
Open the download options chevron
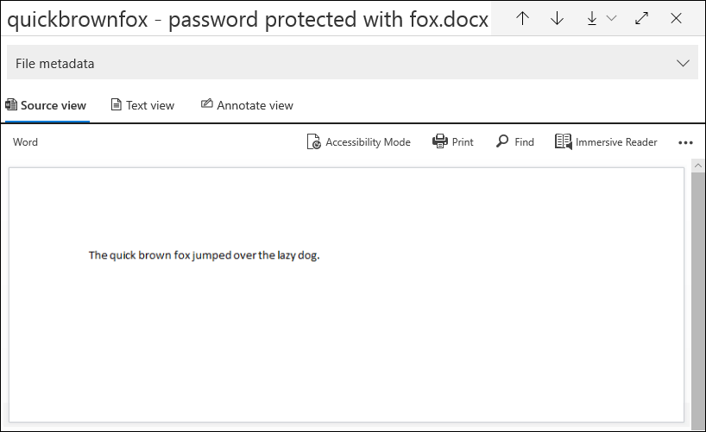tap(611, 18)
